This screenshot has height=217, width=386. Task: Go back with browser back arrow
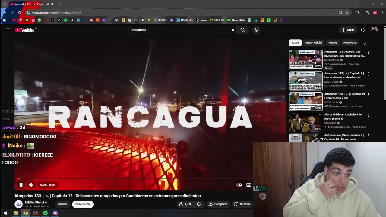5,13
